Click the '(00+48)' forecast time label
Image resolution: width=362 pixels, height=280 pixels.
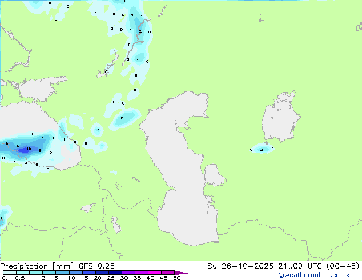coord(343,266)
